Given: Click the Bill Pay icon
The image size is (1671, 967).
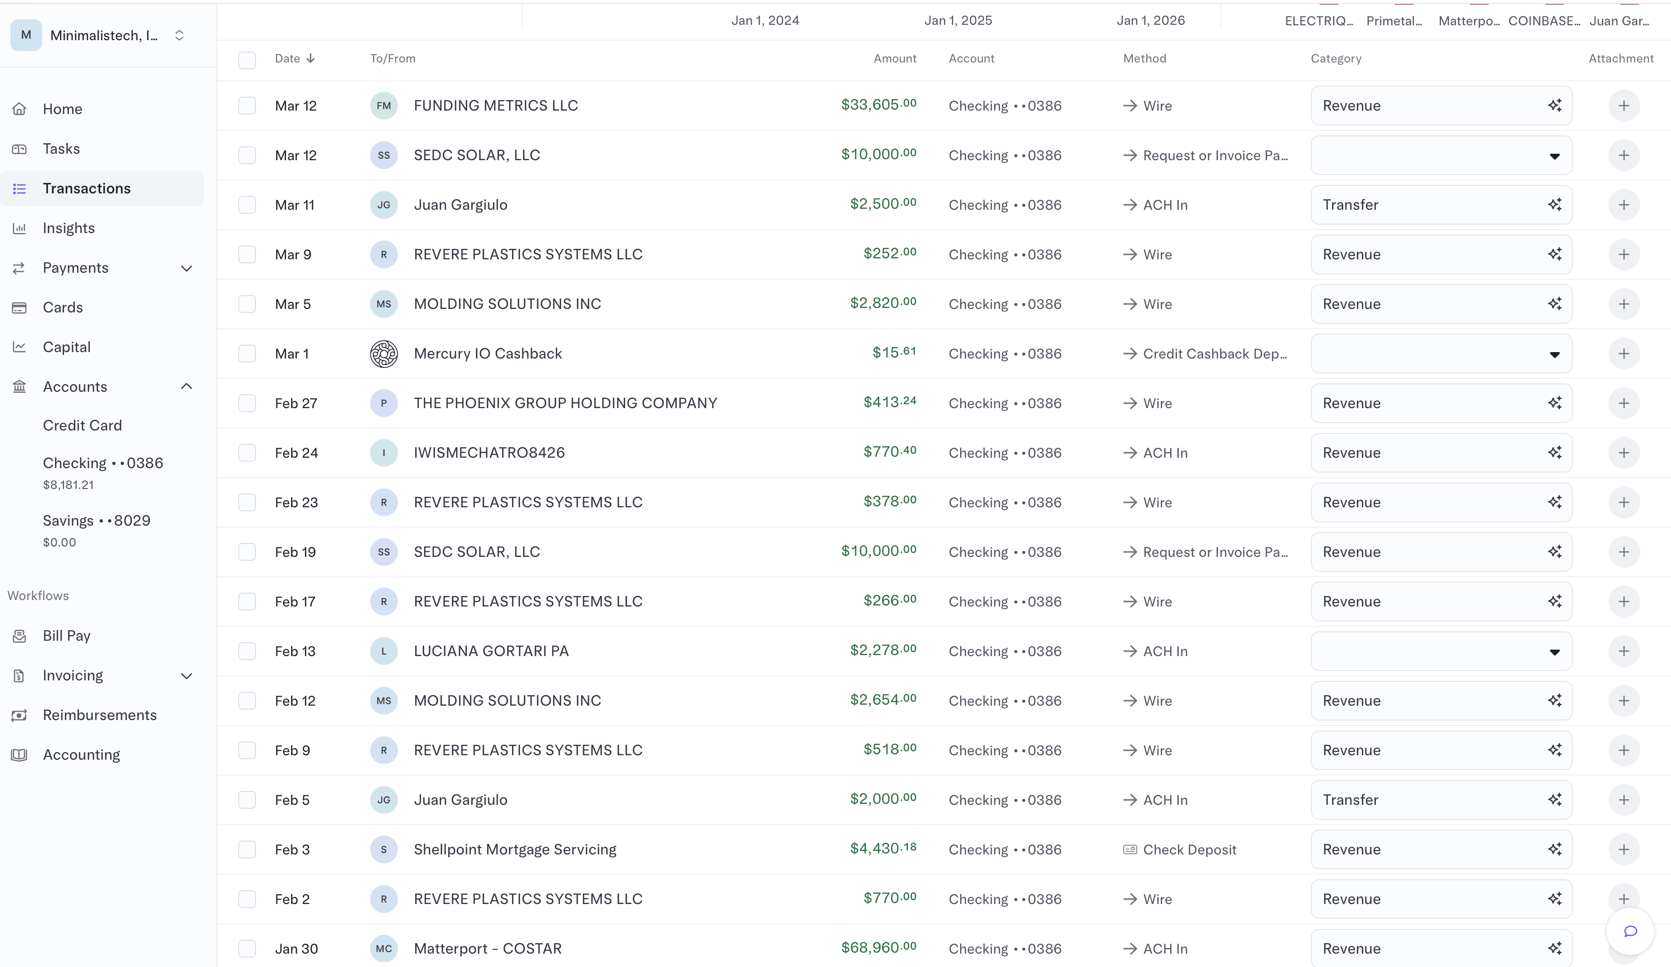Looking at the screenshot, I should [19, 636].
